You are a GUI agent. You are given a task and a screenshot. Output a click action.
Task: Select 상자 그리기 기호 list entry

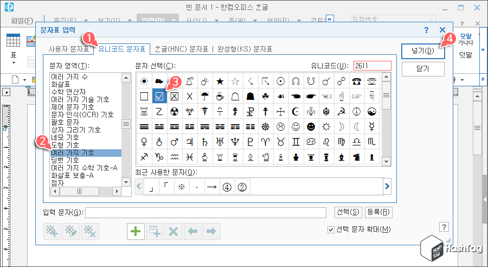click(86, 130)
